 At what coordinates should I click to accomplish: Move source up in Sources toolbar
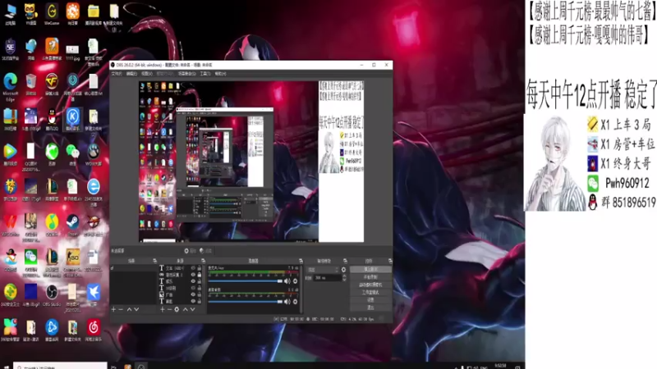pos(186,310)
